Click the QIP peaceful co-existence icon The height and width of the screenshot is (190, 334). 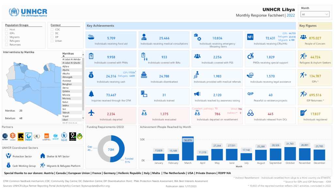coord(250,94)
